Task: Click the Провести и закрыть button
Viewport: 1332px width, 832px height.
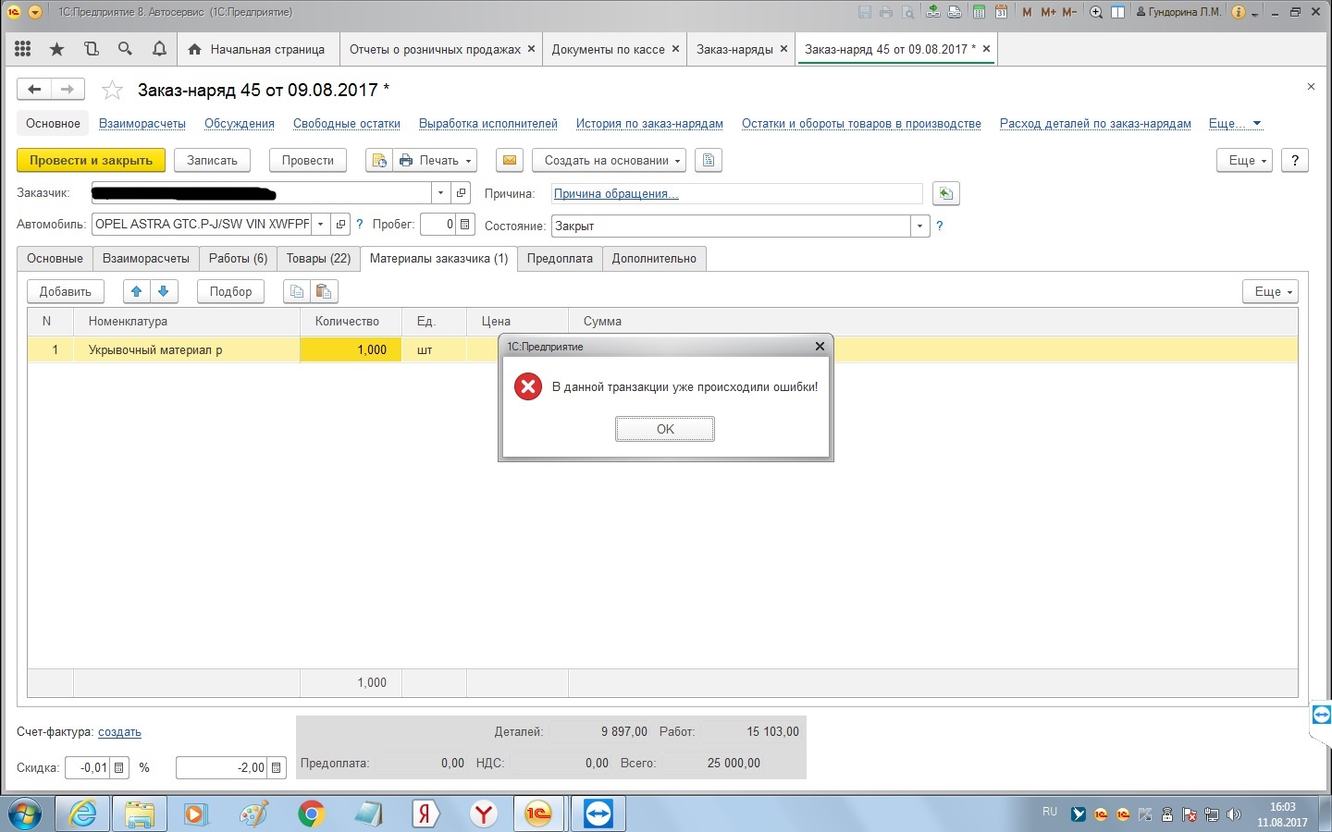Action: click(x=91, y=160)
